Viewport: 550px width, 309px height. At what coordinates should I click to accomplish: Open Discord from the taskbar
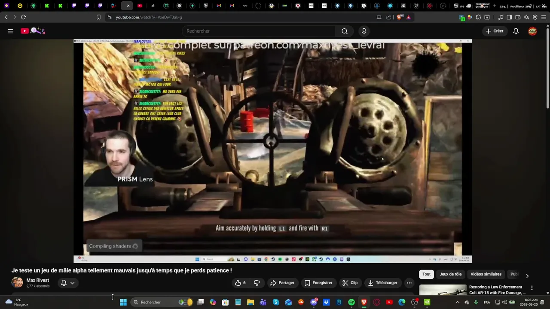(x=314, y=302)
